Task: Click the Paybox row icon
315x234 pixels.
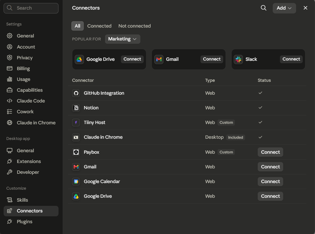Action: pyautogui.click(x=76, y=152)
